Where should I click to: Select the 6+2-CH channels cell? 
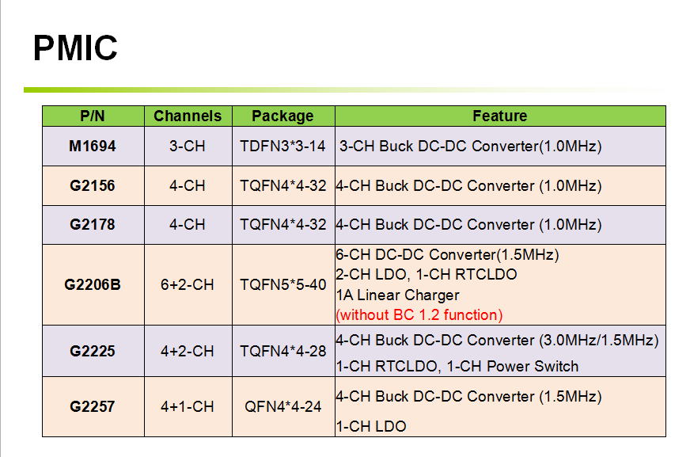pyautogui.click(x=188, y=285)
